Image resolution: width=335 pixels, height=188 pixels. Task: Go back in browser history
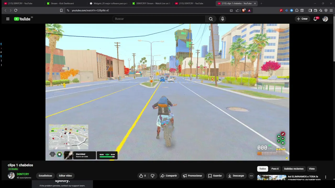pyautogui.click(x=5, y=10)
